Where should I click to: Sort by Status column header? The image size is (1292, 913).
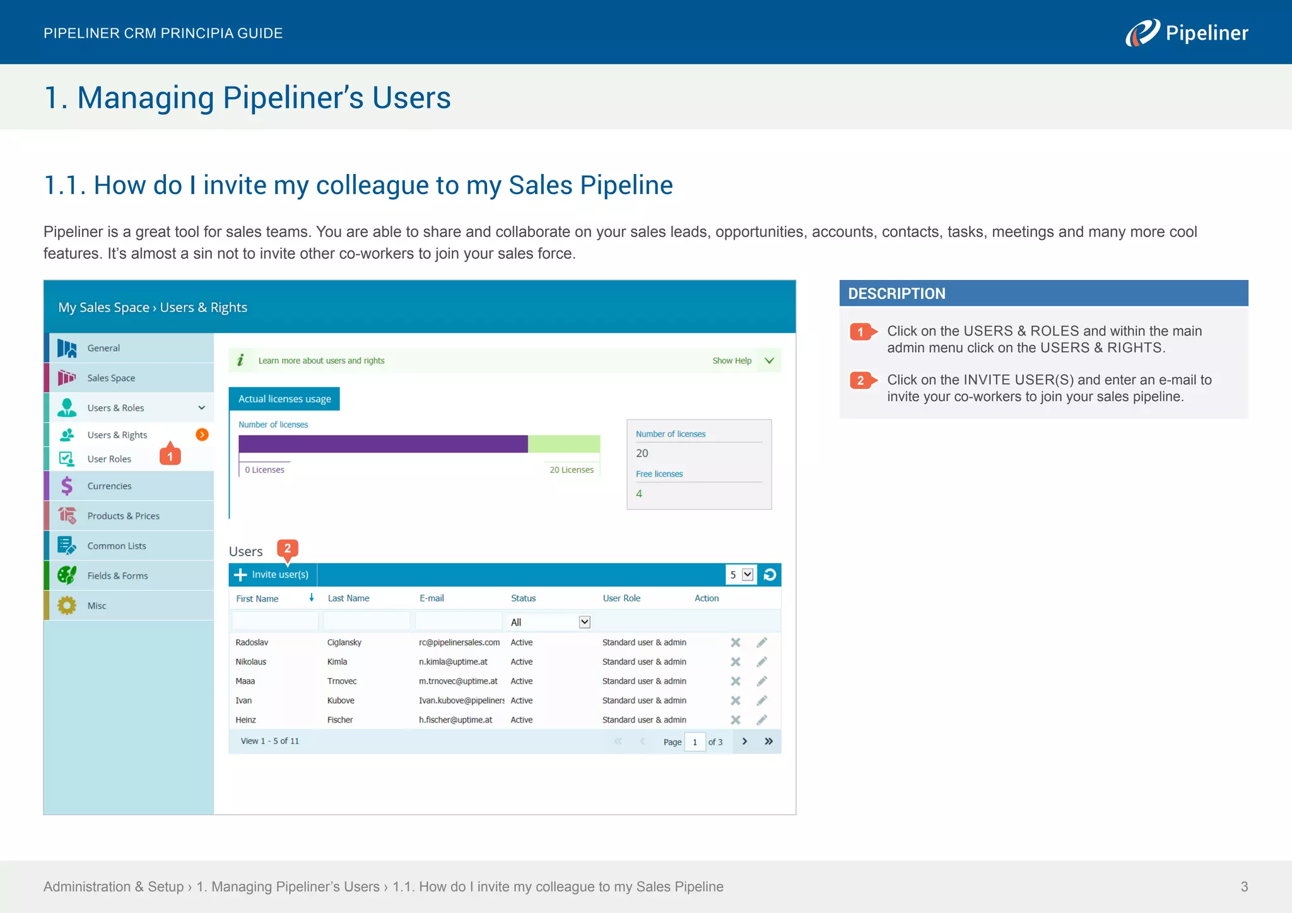[523, 598]
